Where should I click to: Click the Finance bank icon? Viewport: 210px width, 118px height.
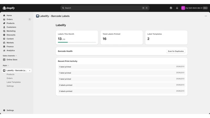click(4, 46)
